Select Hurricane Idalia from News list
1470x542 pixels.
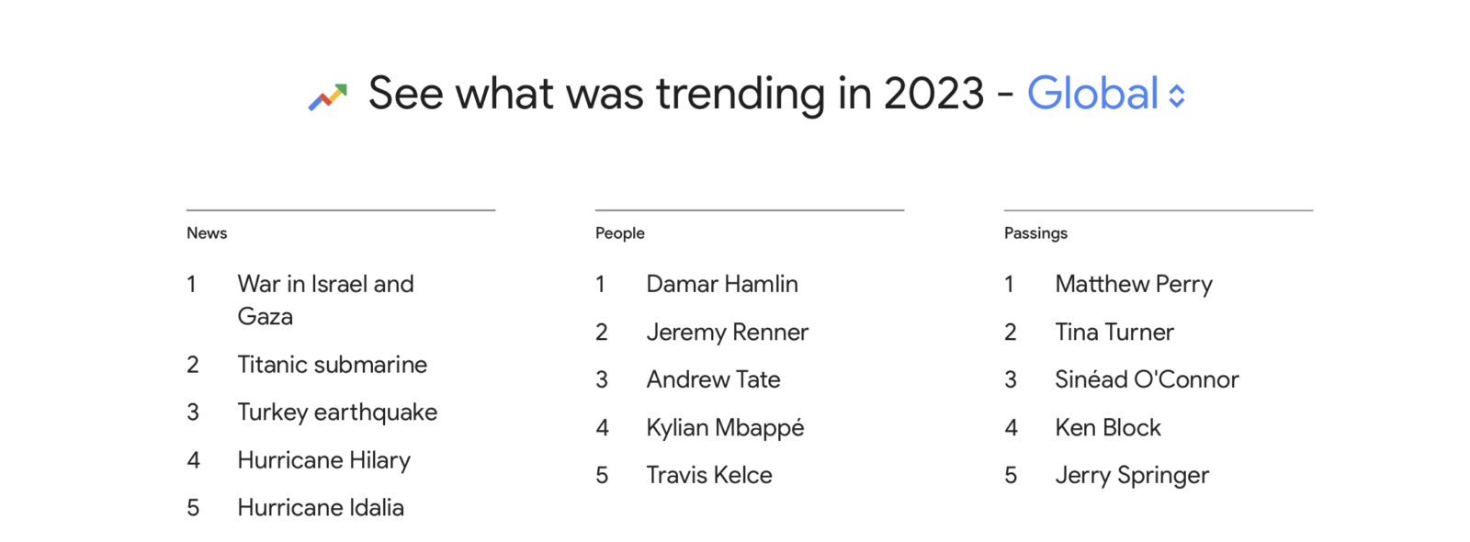click(x=321, y=508)
